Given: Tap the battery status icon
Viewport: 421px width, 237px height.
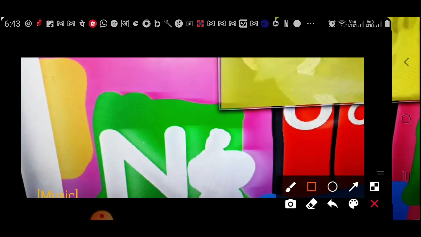Looking at the screenshot, I should pos(387,24).
